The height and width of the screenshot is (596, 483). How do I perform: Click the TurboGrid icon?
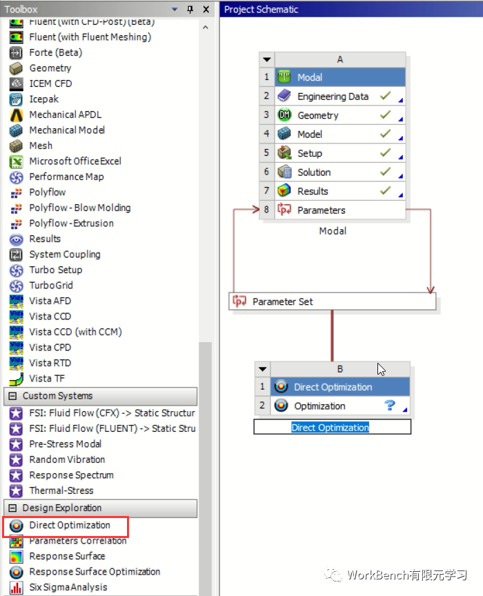pyautogui.click(x=16, y=286)
